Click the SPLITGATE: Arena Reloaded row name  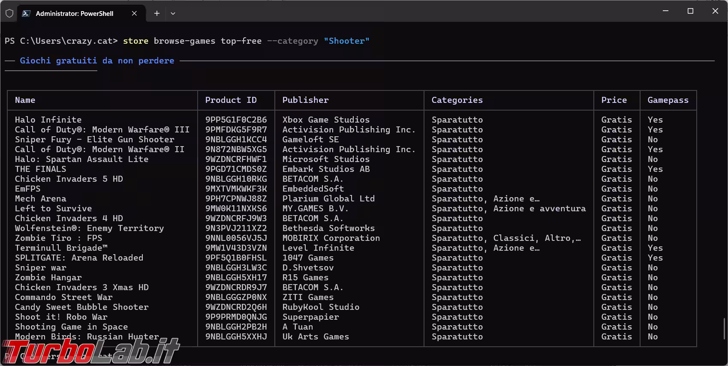[79, 258]
